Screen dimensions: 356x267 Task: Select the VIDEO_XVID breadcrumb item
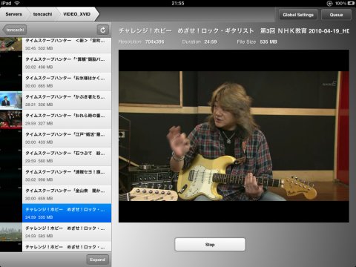coord(77,14)
